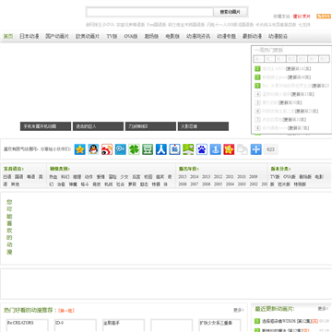The image size is (332, 332).
Task: Filter language by 日语
Action: (x=7, y=177)
